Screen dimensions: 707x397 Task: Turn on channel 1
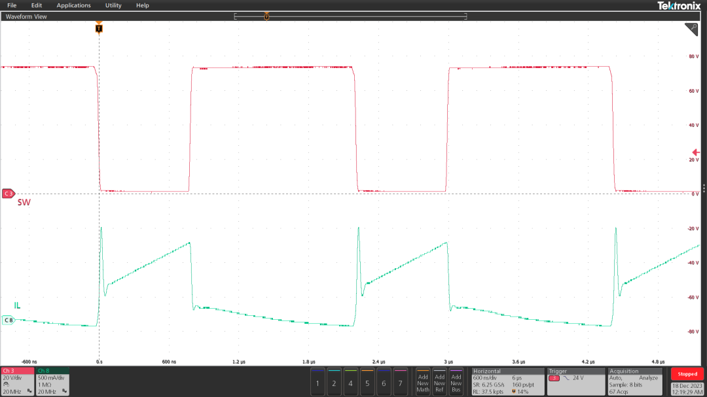tap(317, 382)
